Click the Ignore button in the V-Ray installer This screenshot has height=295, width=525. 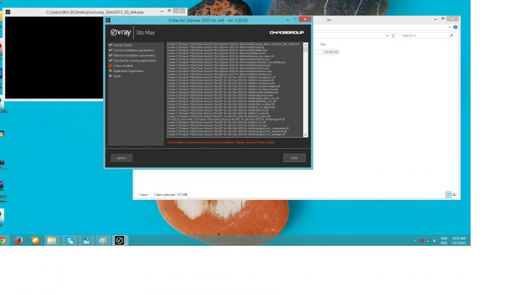121,158
